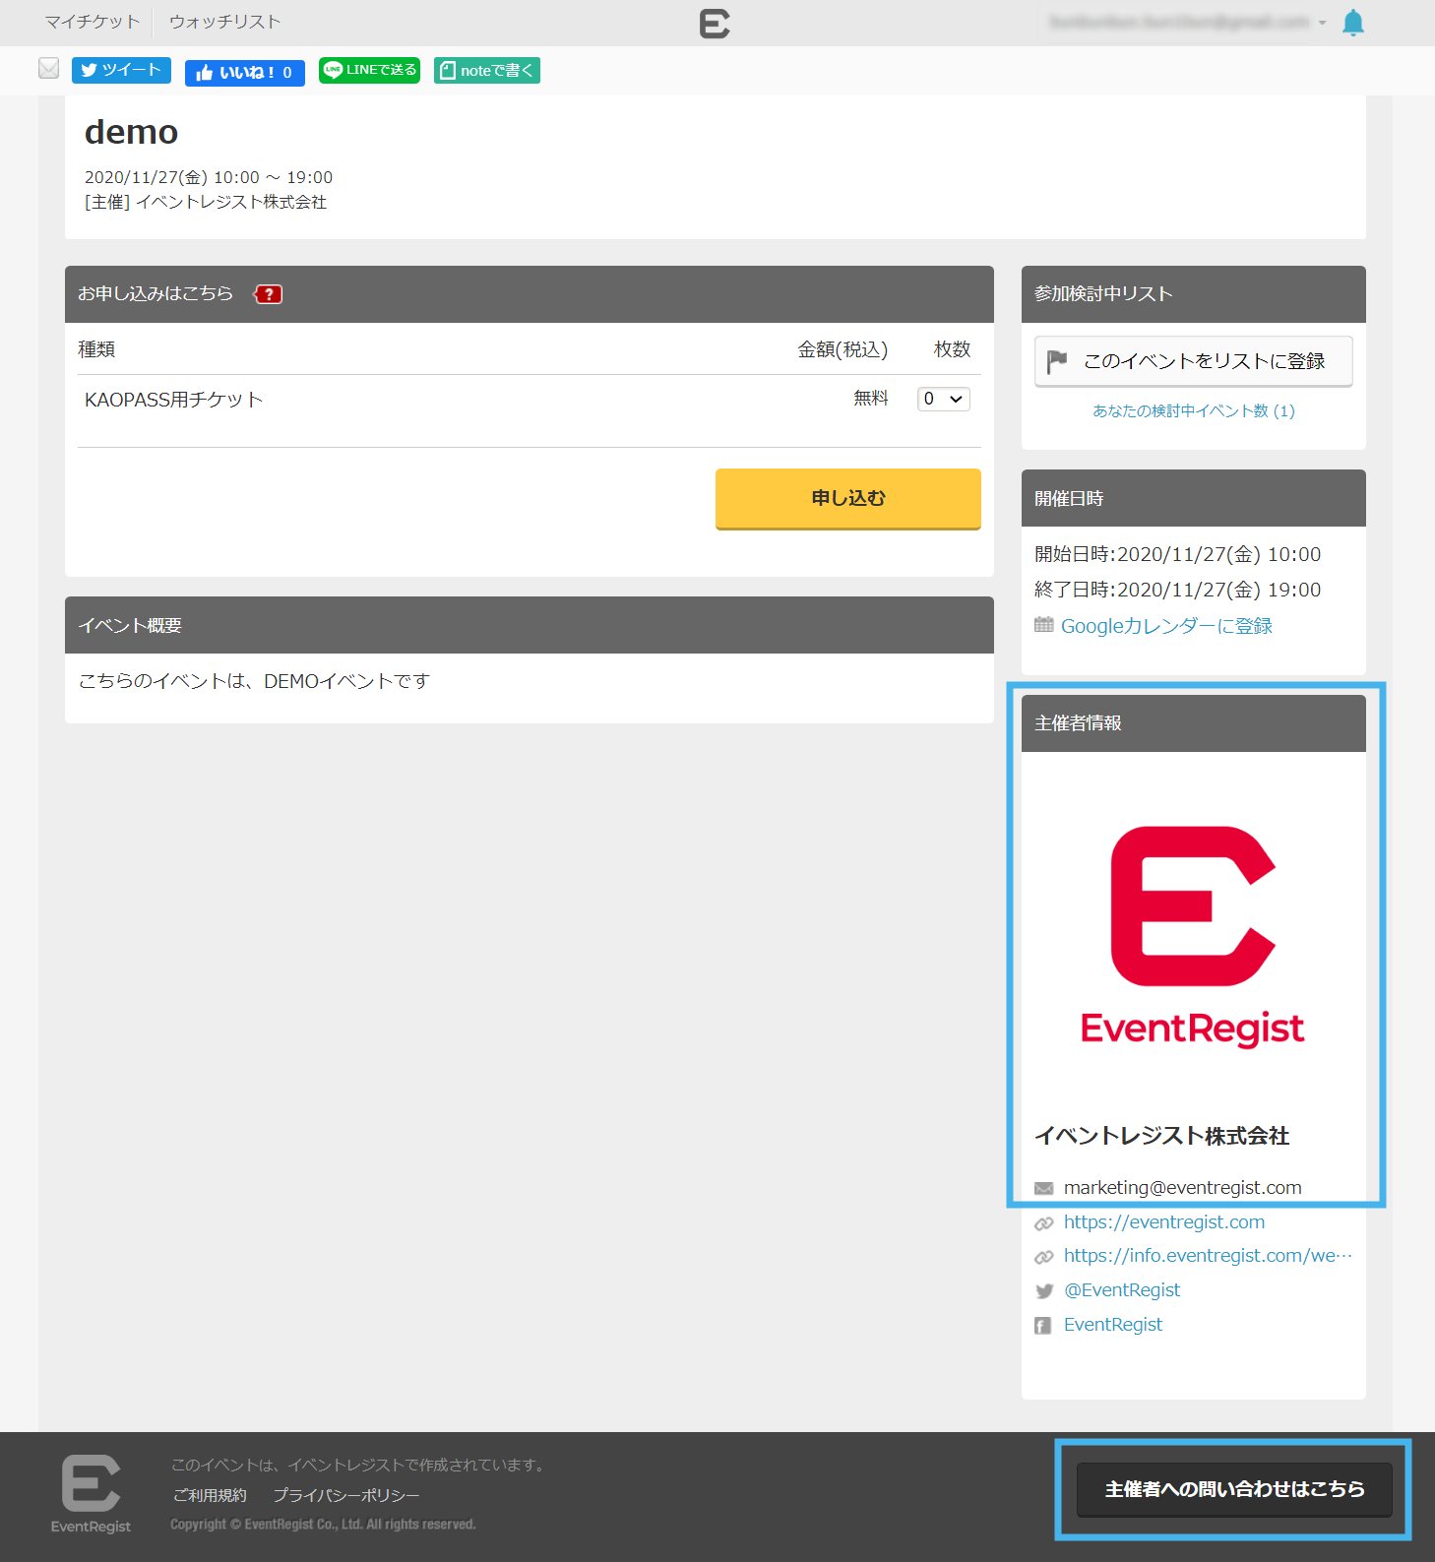Screen dimensions: 1435x1562
Task: Share event via Twitter tweet button
Action: (121, 71)
